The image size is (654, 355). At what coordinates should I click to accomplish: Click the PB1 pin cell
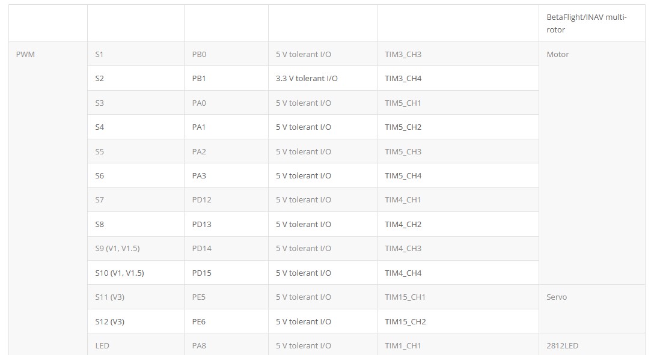click(227, 78)
